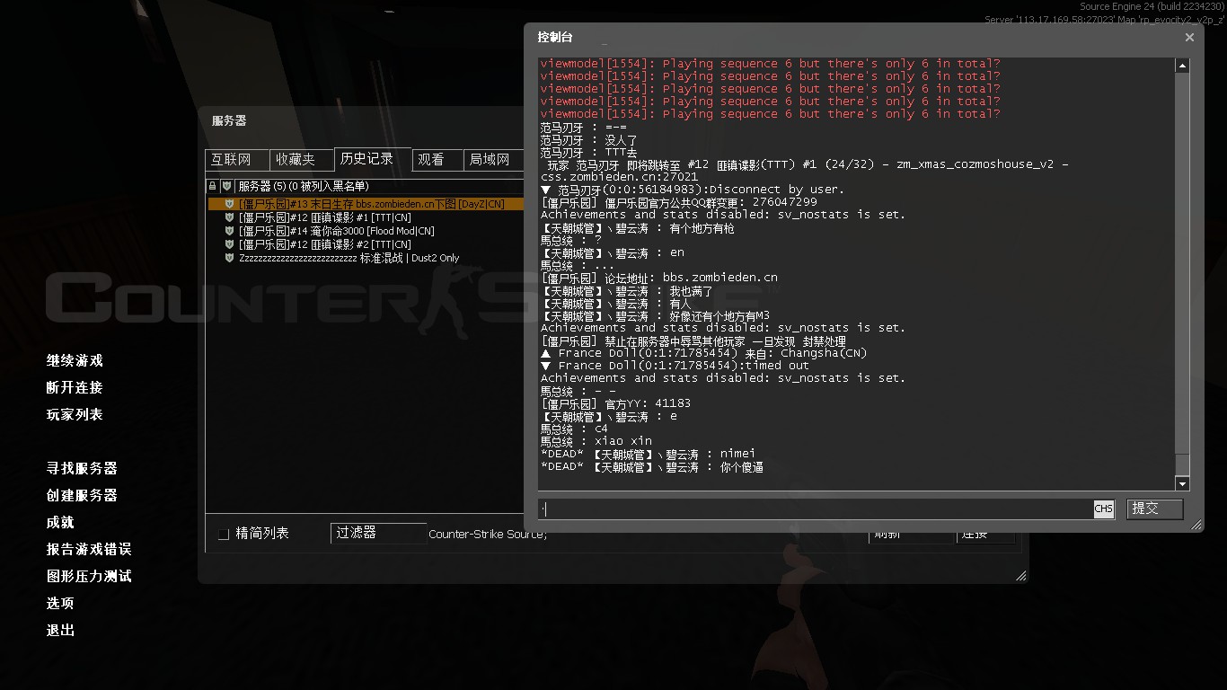Click the shield icon on the Dust2 Only row
Image resolution: width=1227 pixels, height=690 pixels.
click(230, 258)
